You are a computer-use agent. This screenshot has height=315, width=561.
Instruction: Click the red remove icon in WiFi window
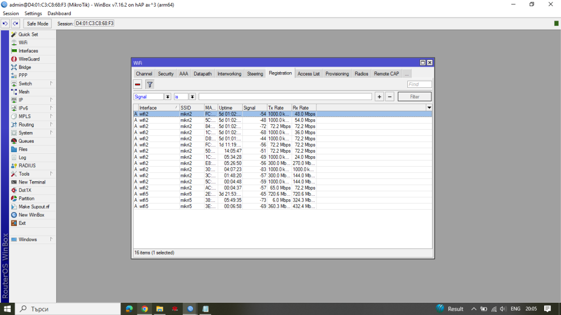point(137,84)
